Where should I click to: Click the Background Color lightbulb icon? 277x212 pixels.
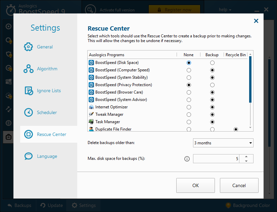[228, 205]
